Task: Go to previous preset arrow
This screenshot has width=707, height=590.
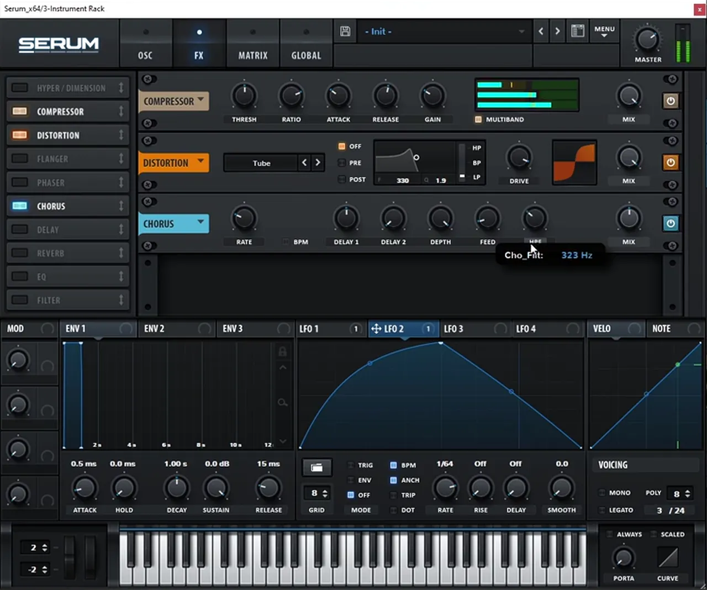Action: coord(541,31)
